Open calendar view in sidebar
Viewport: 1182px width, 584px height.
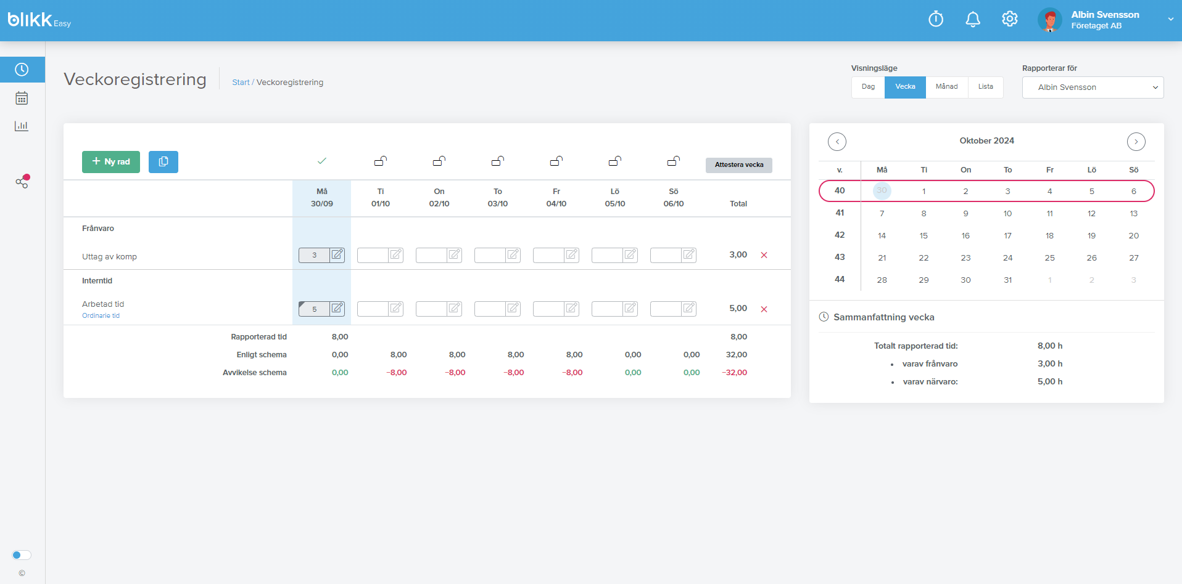22,98
